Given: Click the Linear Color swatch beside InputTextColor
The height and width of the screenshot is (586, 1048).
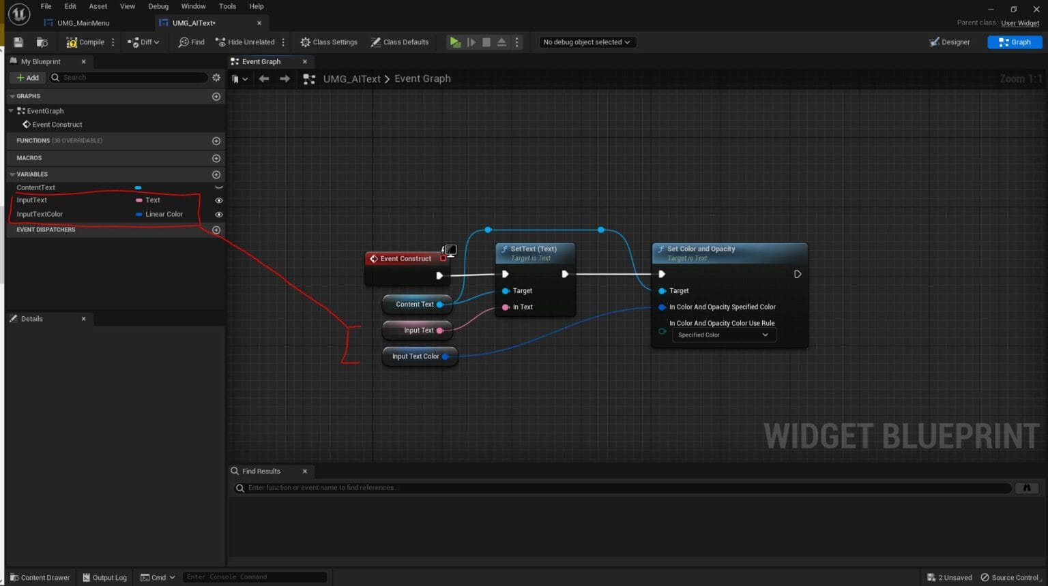Looking at the screenshot, I should (139, 214).
